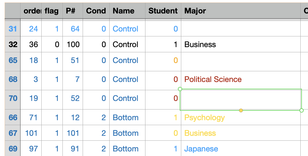Image resolution: width=308 pixels, height=156 pixels.
Task: Select the P# cell showing 100
Action: coord(73,44)
